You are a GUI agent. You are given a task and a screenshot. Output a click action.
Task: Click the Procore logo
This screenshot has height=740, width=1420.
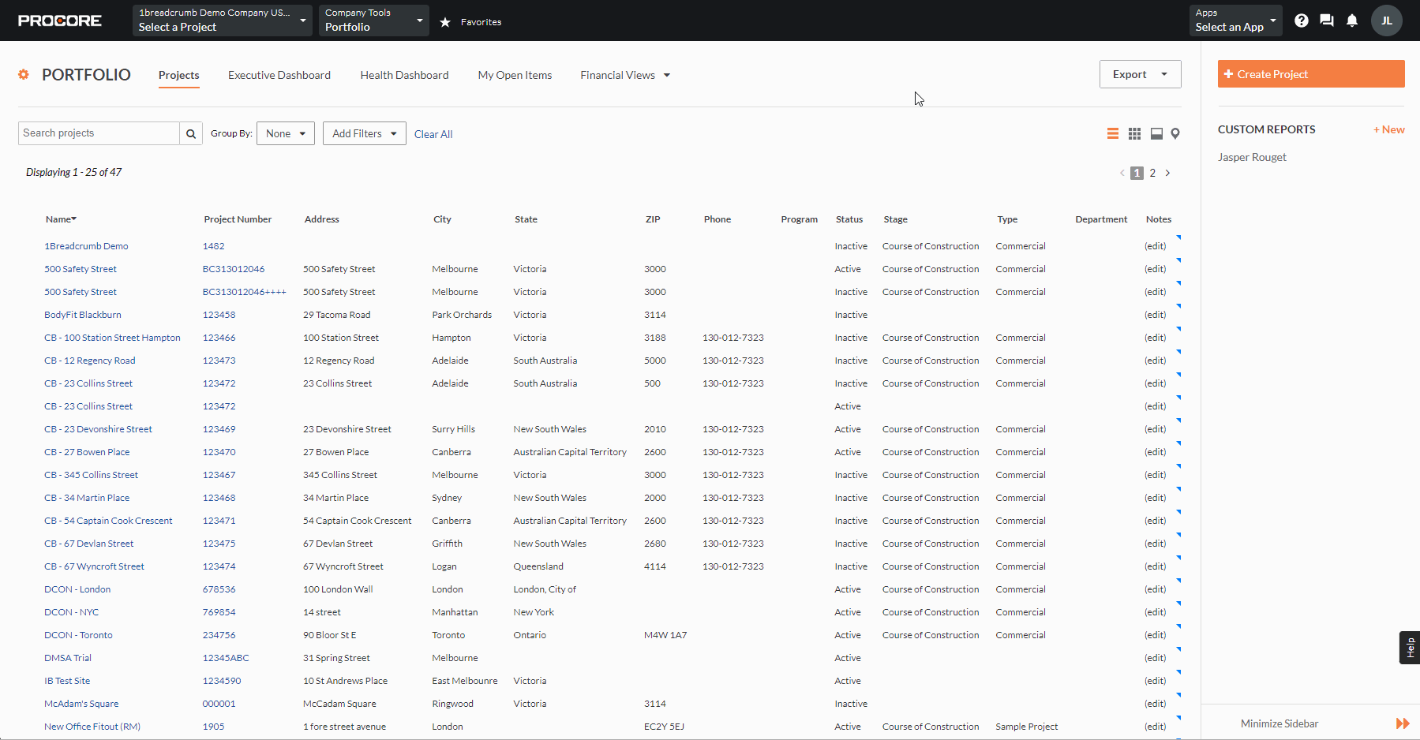pyautogui.click(x=59, y=21)
